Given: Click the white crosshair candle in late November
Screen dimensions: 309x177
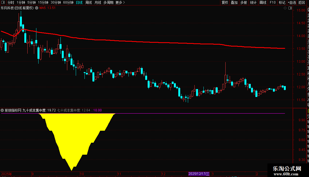Looking at the screenshot, I should (144, 74).
